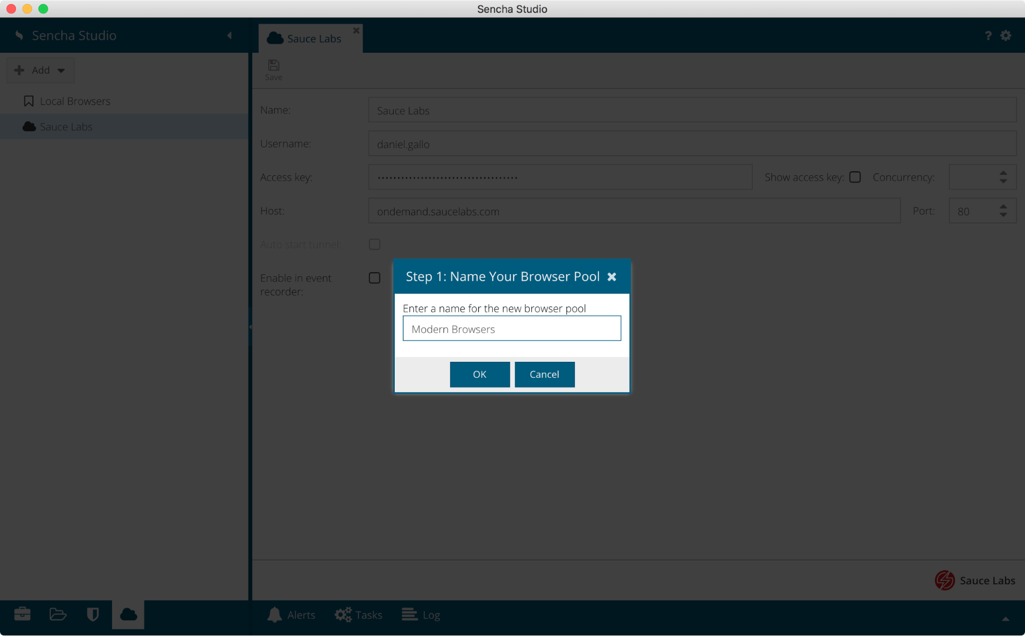Open the briefcase workspace icon
1025x636 pixels.
tap(22, 614)
